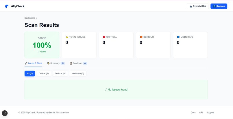Viewport: 233px width, 119px height.
Task: Click the download icon in Export JSON
Action: (x=191, y=6)
